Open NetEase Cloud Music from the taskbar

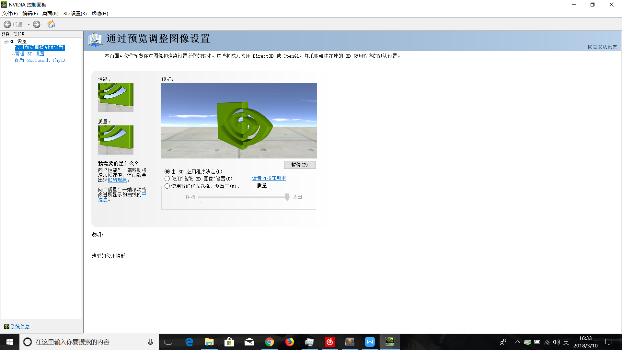coord(330,342)
